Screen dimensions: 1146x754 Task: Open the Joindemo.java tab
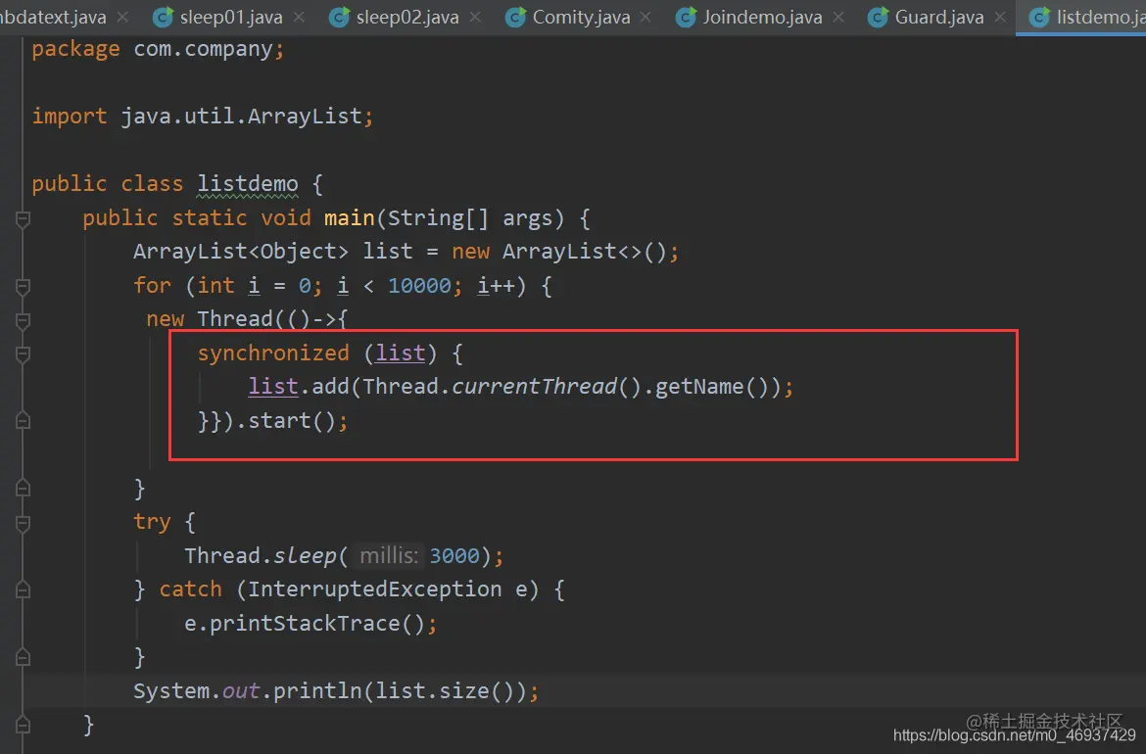tap(762, 17)
